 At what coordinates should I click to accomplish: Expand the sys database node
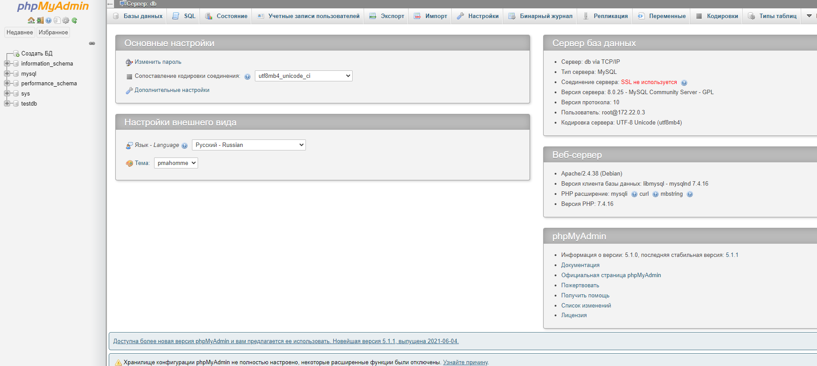7,93
